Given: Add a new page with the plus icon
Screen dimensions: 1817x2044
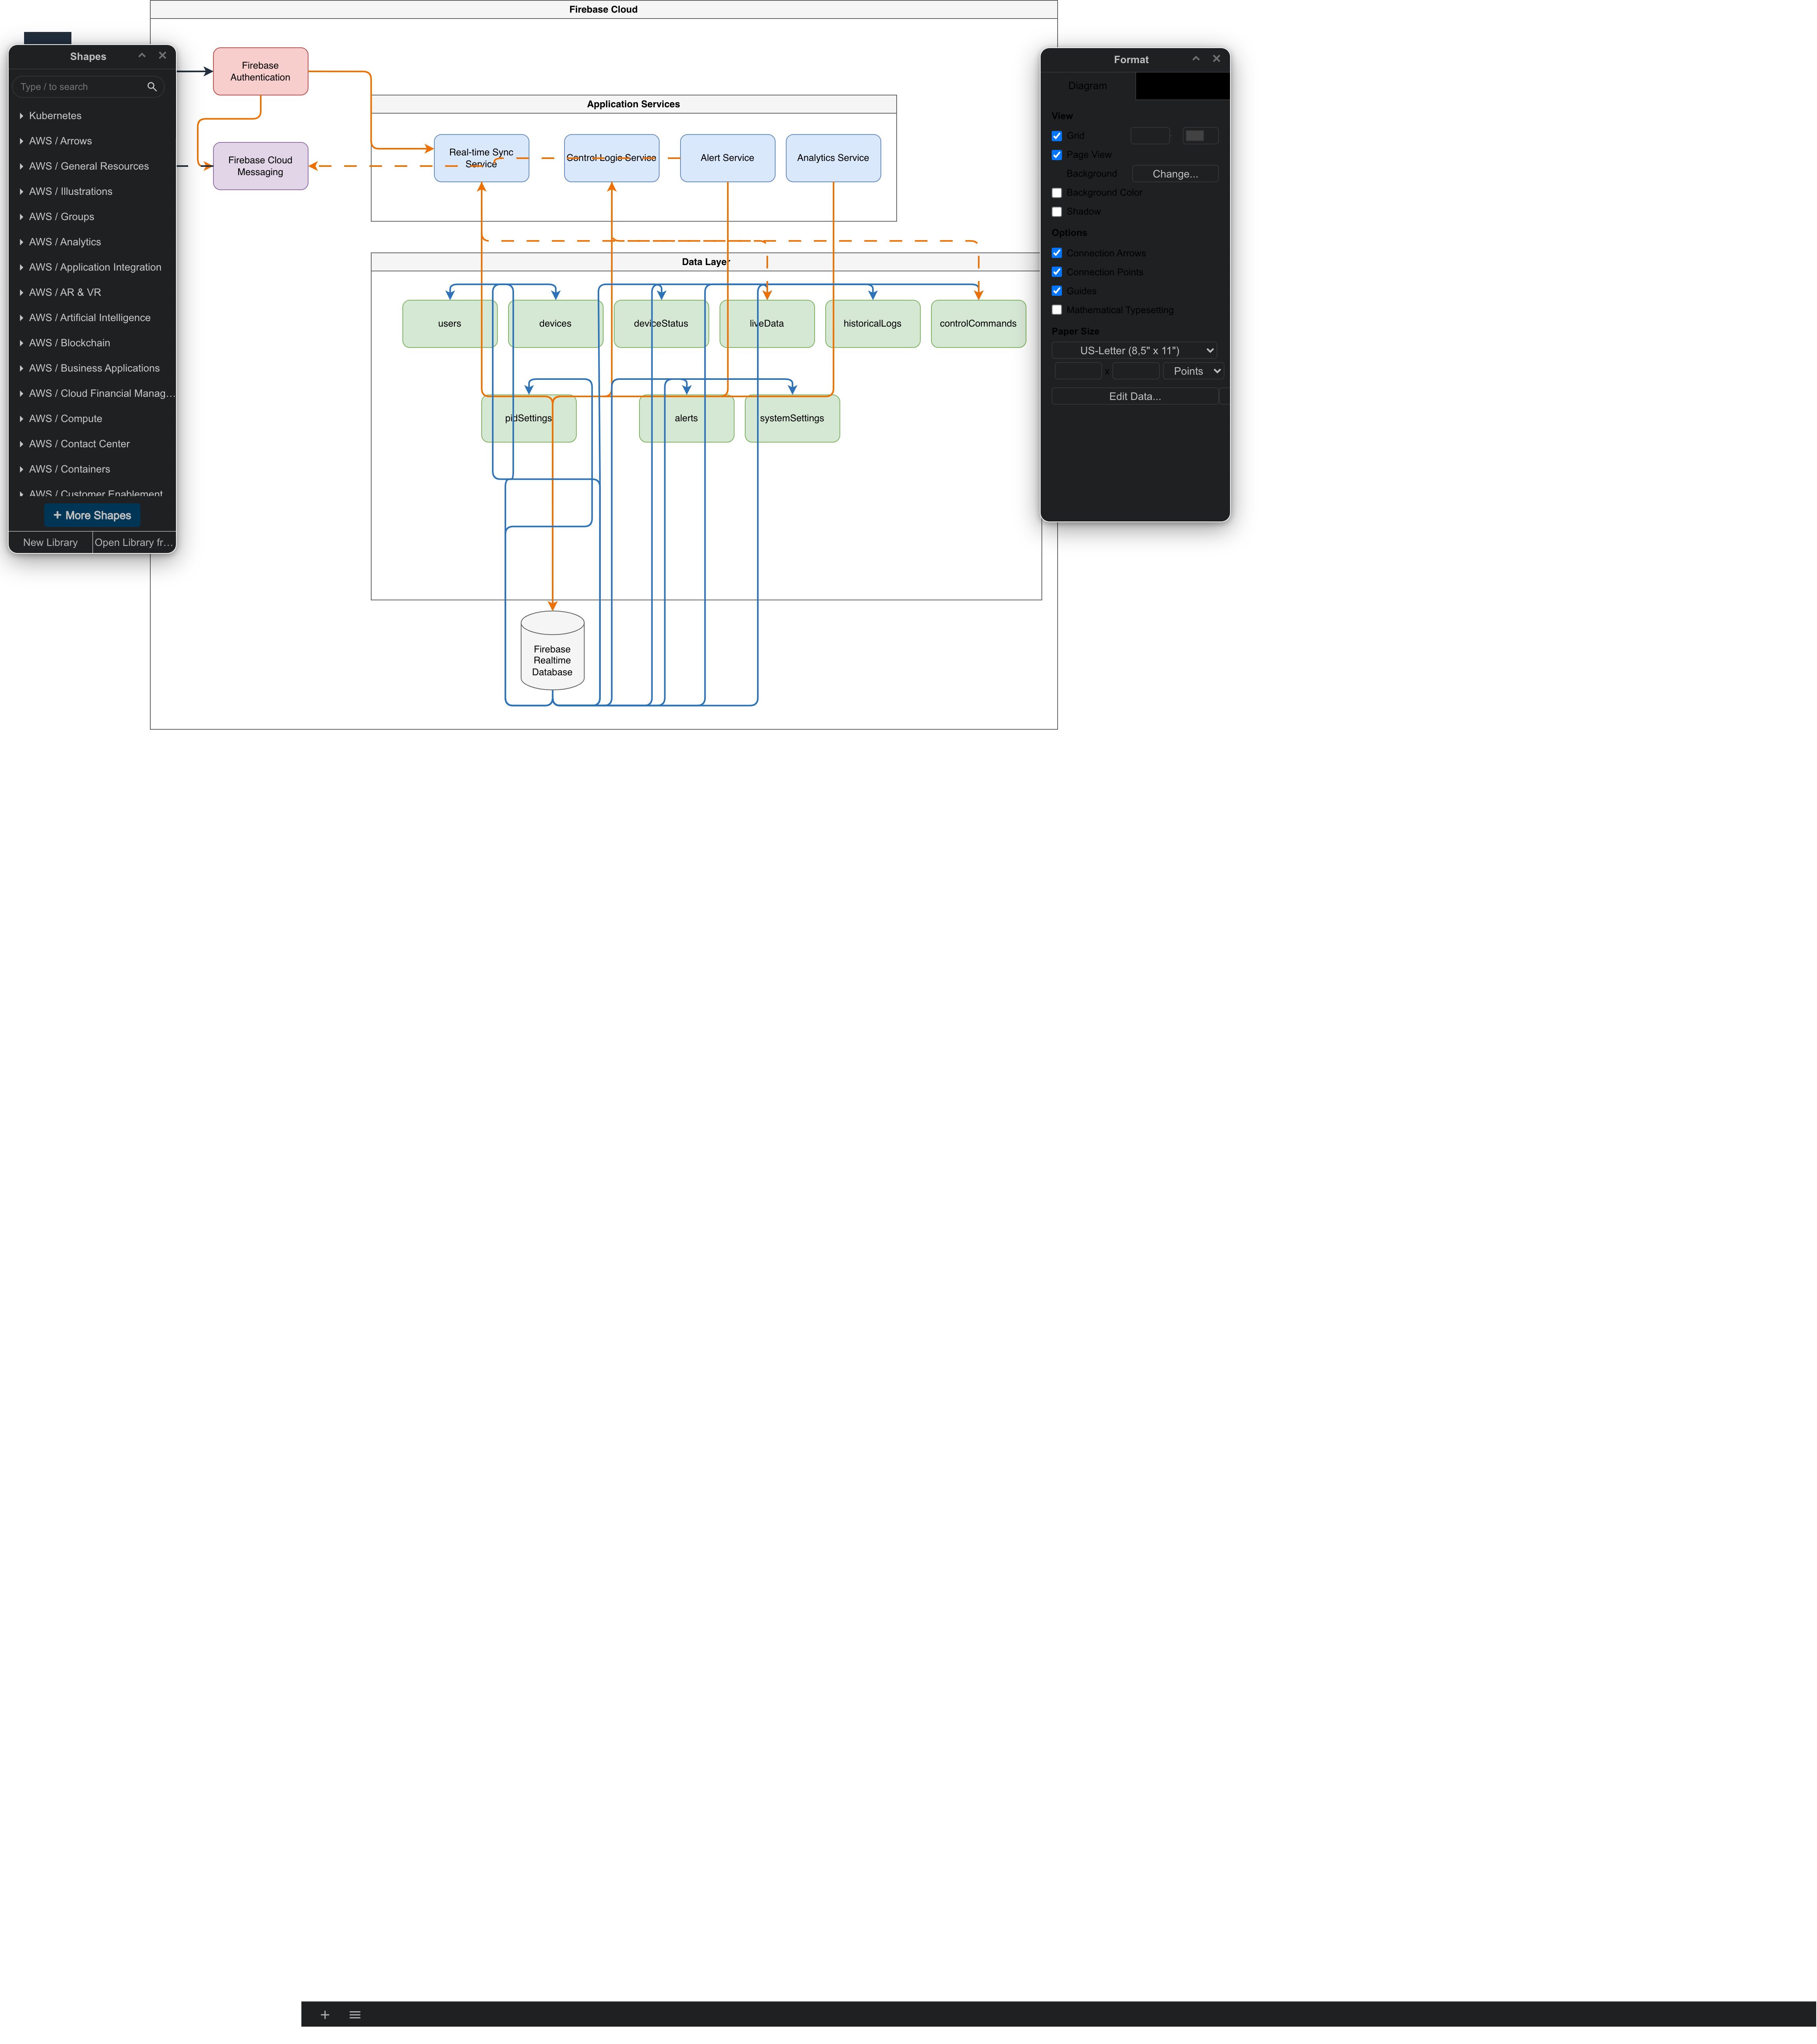Looking at the screenshot, I should 325,2014.
